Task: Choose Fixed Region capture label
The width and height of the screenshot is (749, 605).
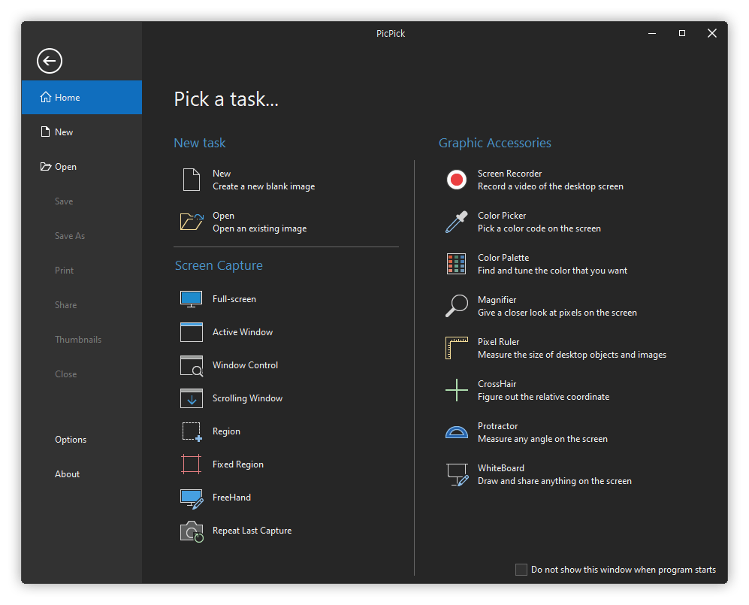Action: 238,464
